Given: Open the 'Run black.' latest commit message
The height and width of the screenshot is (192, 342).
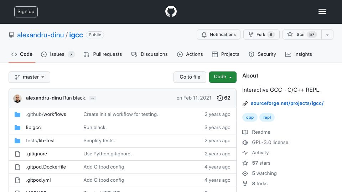Looking at the screenshot, I should [x=74, y=98].
